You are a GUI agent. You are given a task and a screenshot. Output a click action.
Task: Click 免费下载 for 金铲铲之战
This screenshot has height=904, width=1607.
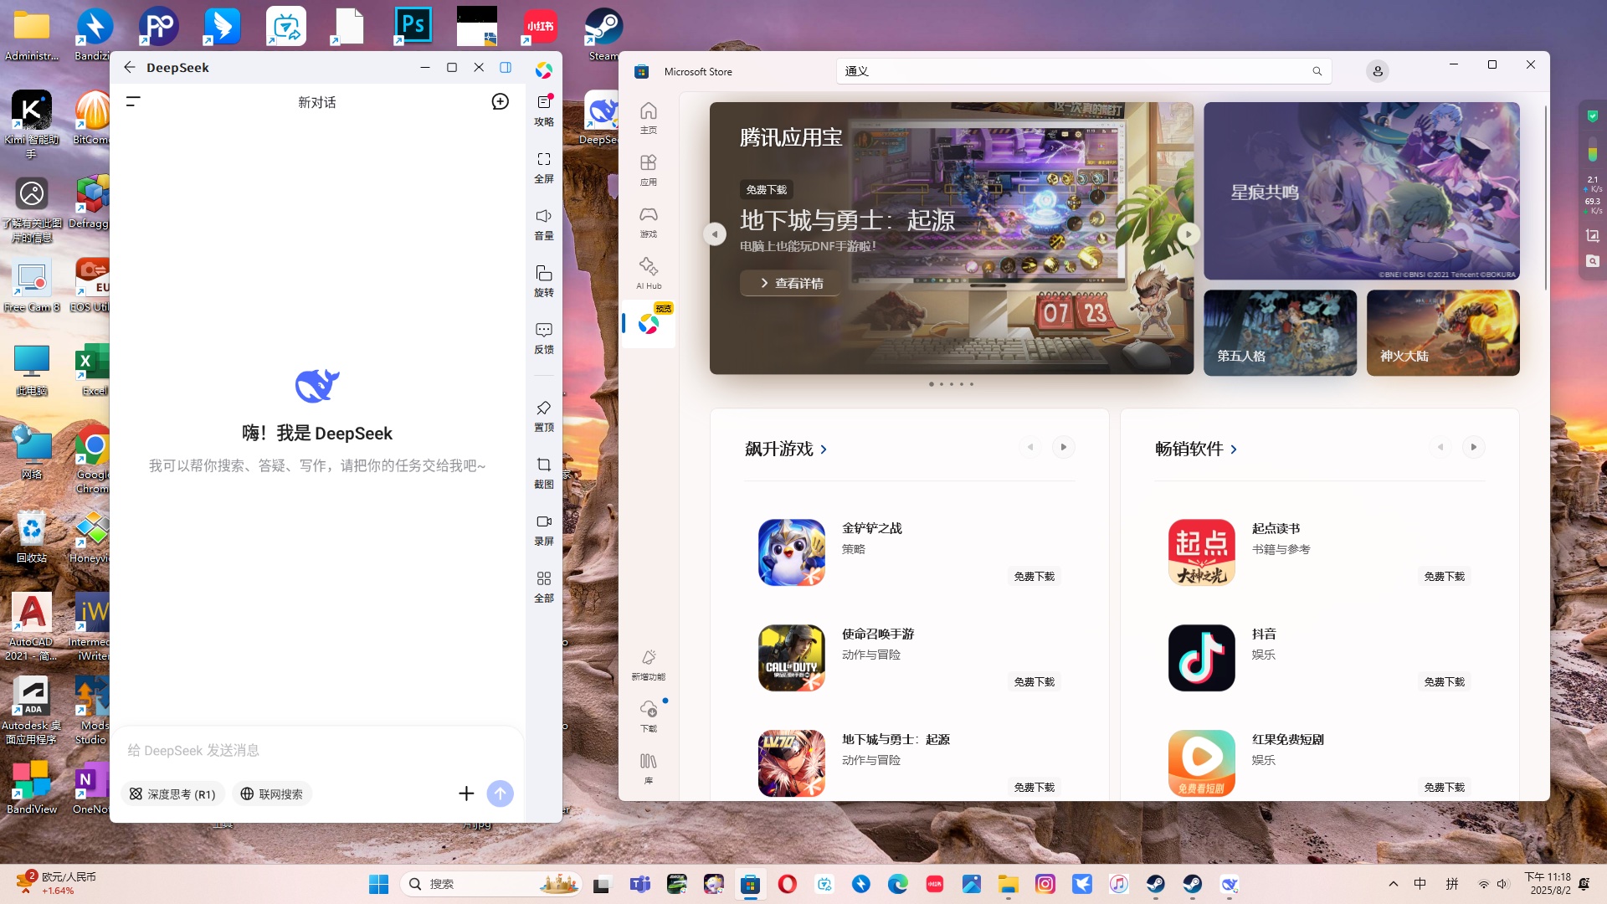[x=1034, y=576]
